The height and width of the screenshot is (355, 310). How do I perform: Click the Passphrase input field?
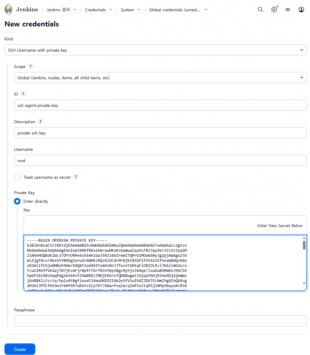(x=160, y=321)
